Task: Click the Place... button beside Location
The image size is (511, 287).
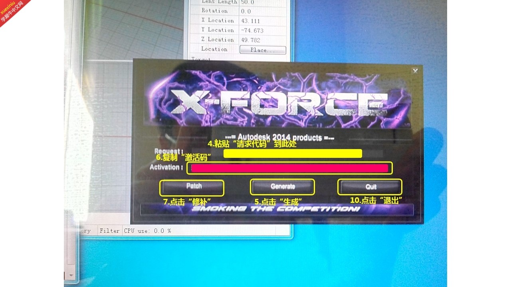Action: coord(263,50)
